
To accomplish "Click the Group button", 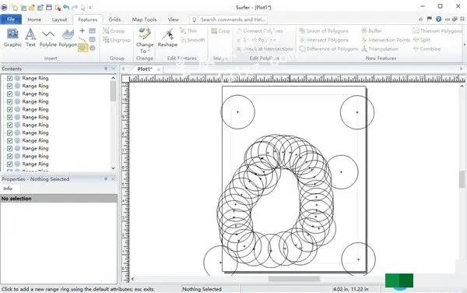I will point(114,30).
